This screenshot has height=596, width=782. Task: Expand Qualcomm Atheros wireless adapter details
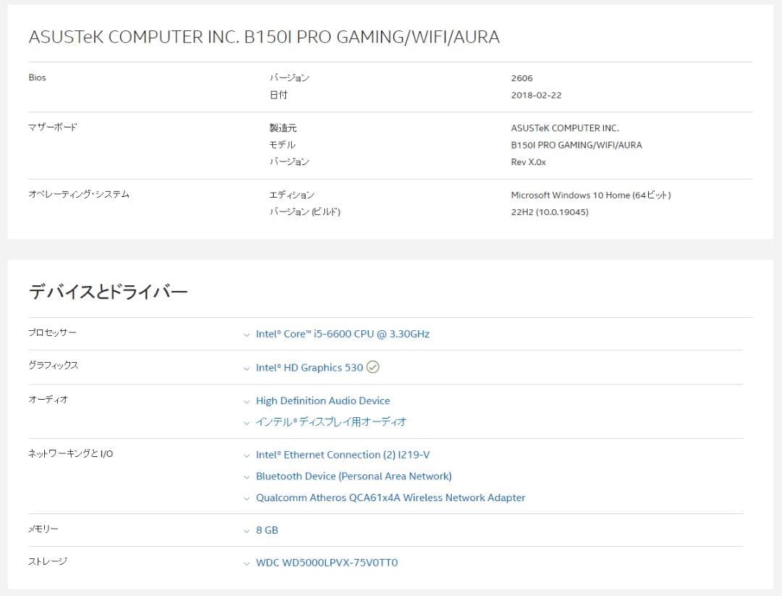point(246,498)
